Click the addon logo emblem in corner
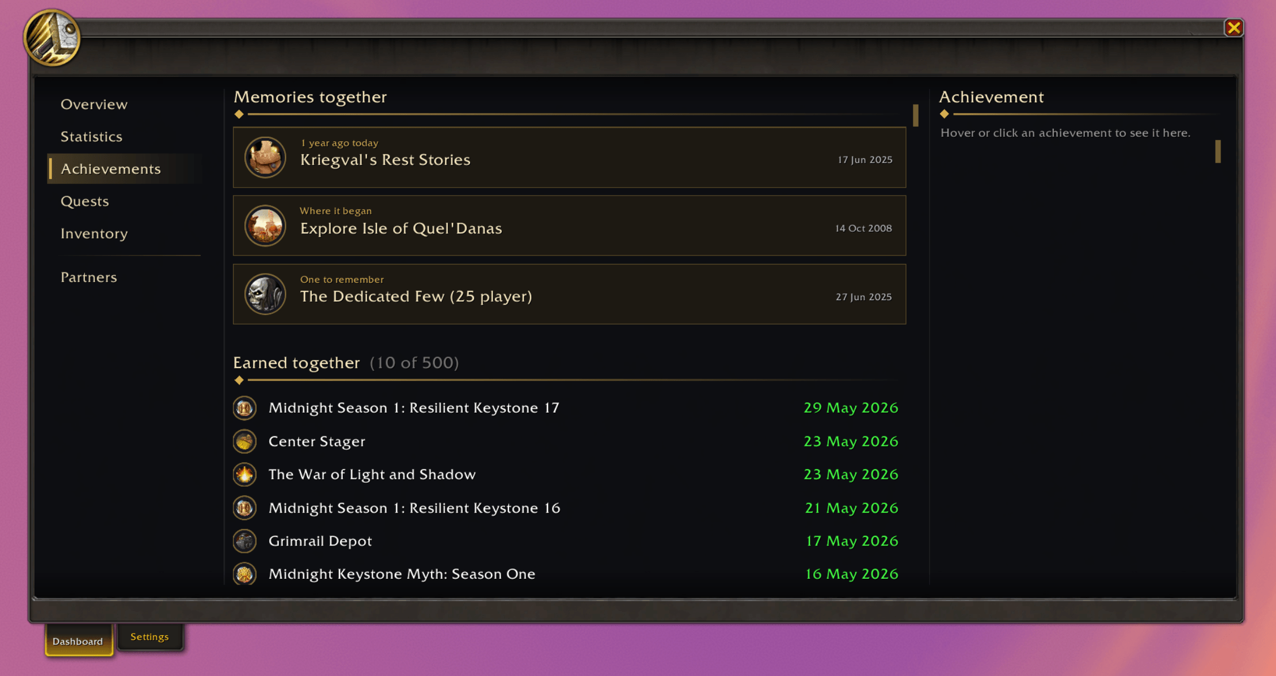Screen dimensions: 1276x676 pyautogui.click(x=51, y=38)
